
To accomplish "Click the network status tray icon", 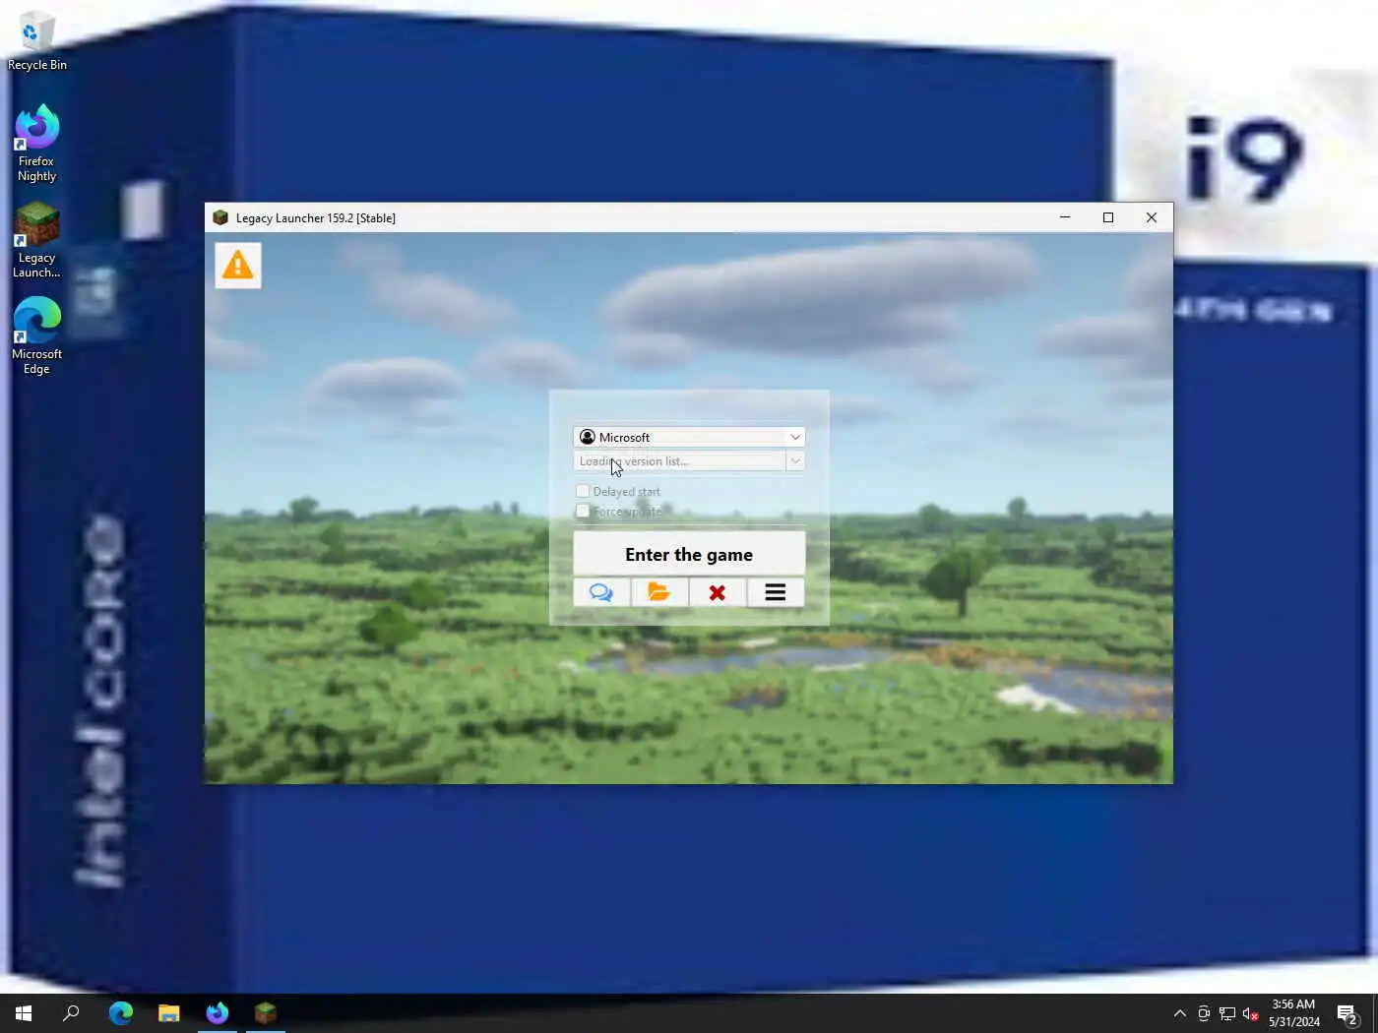I will tap(1227, 1013).
